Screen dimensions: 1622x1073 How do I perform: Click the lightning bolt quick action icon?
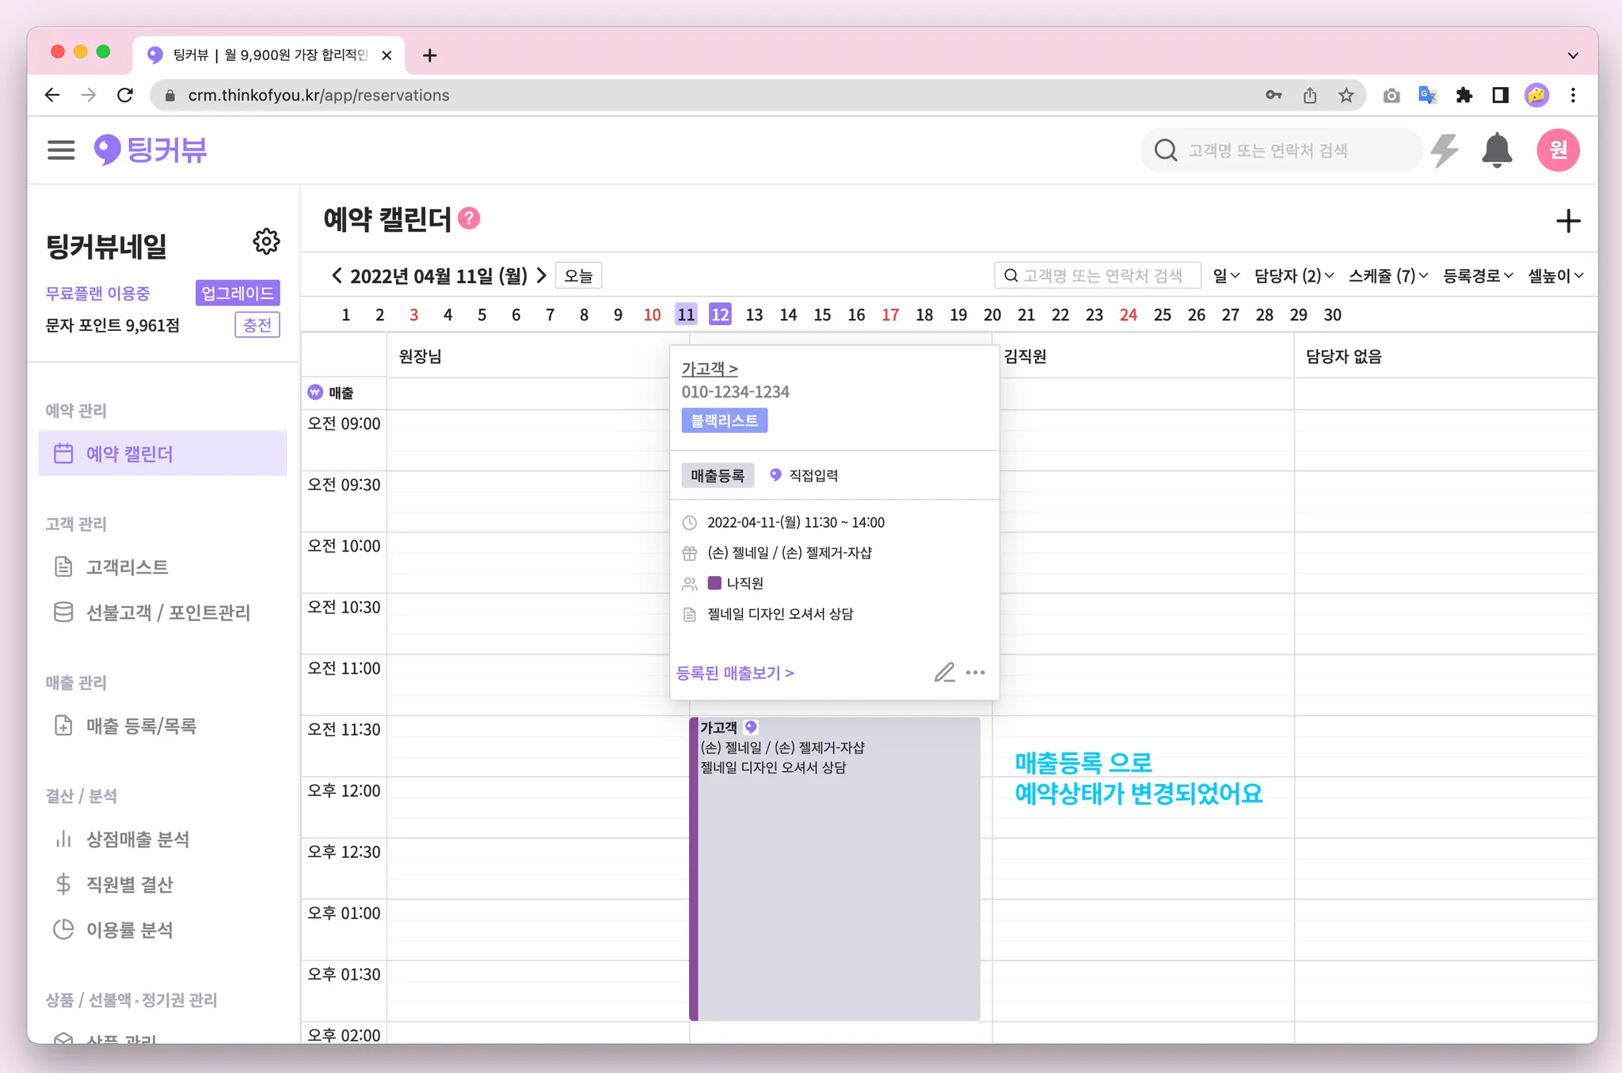[1445, 150]
